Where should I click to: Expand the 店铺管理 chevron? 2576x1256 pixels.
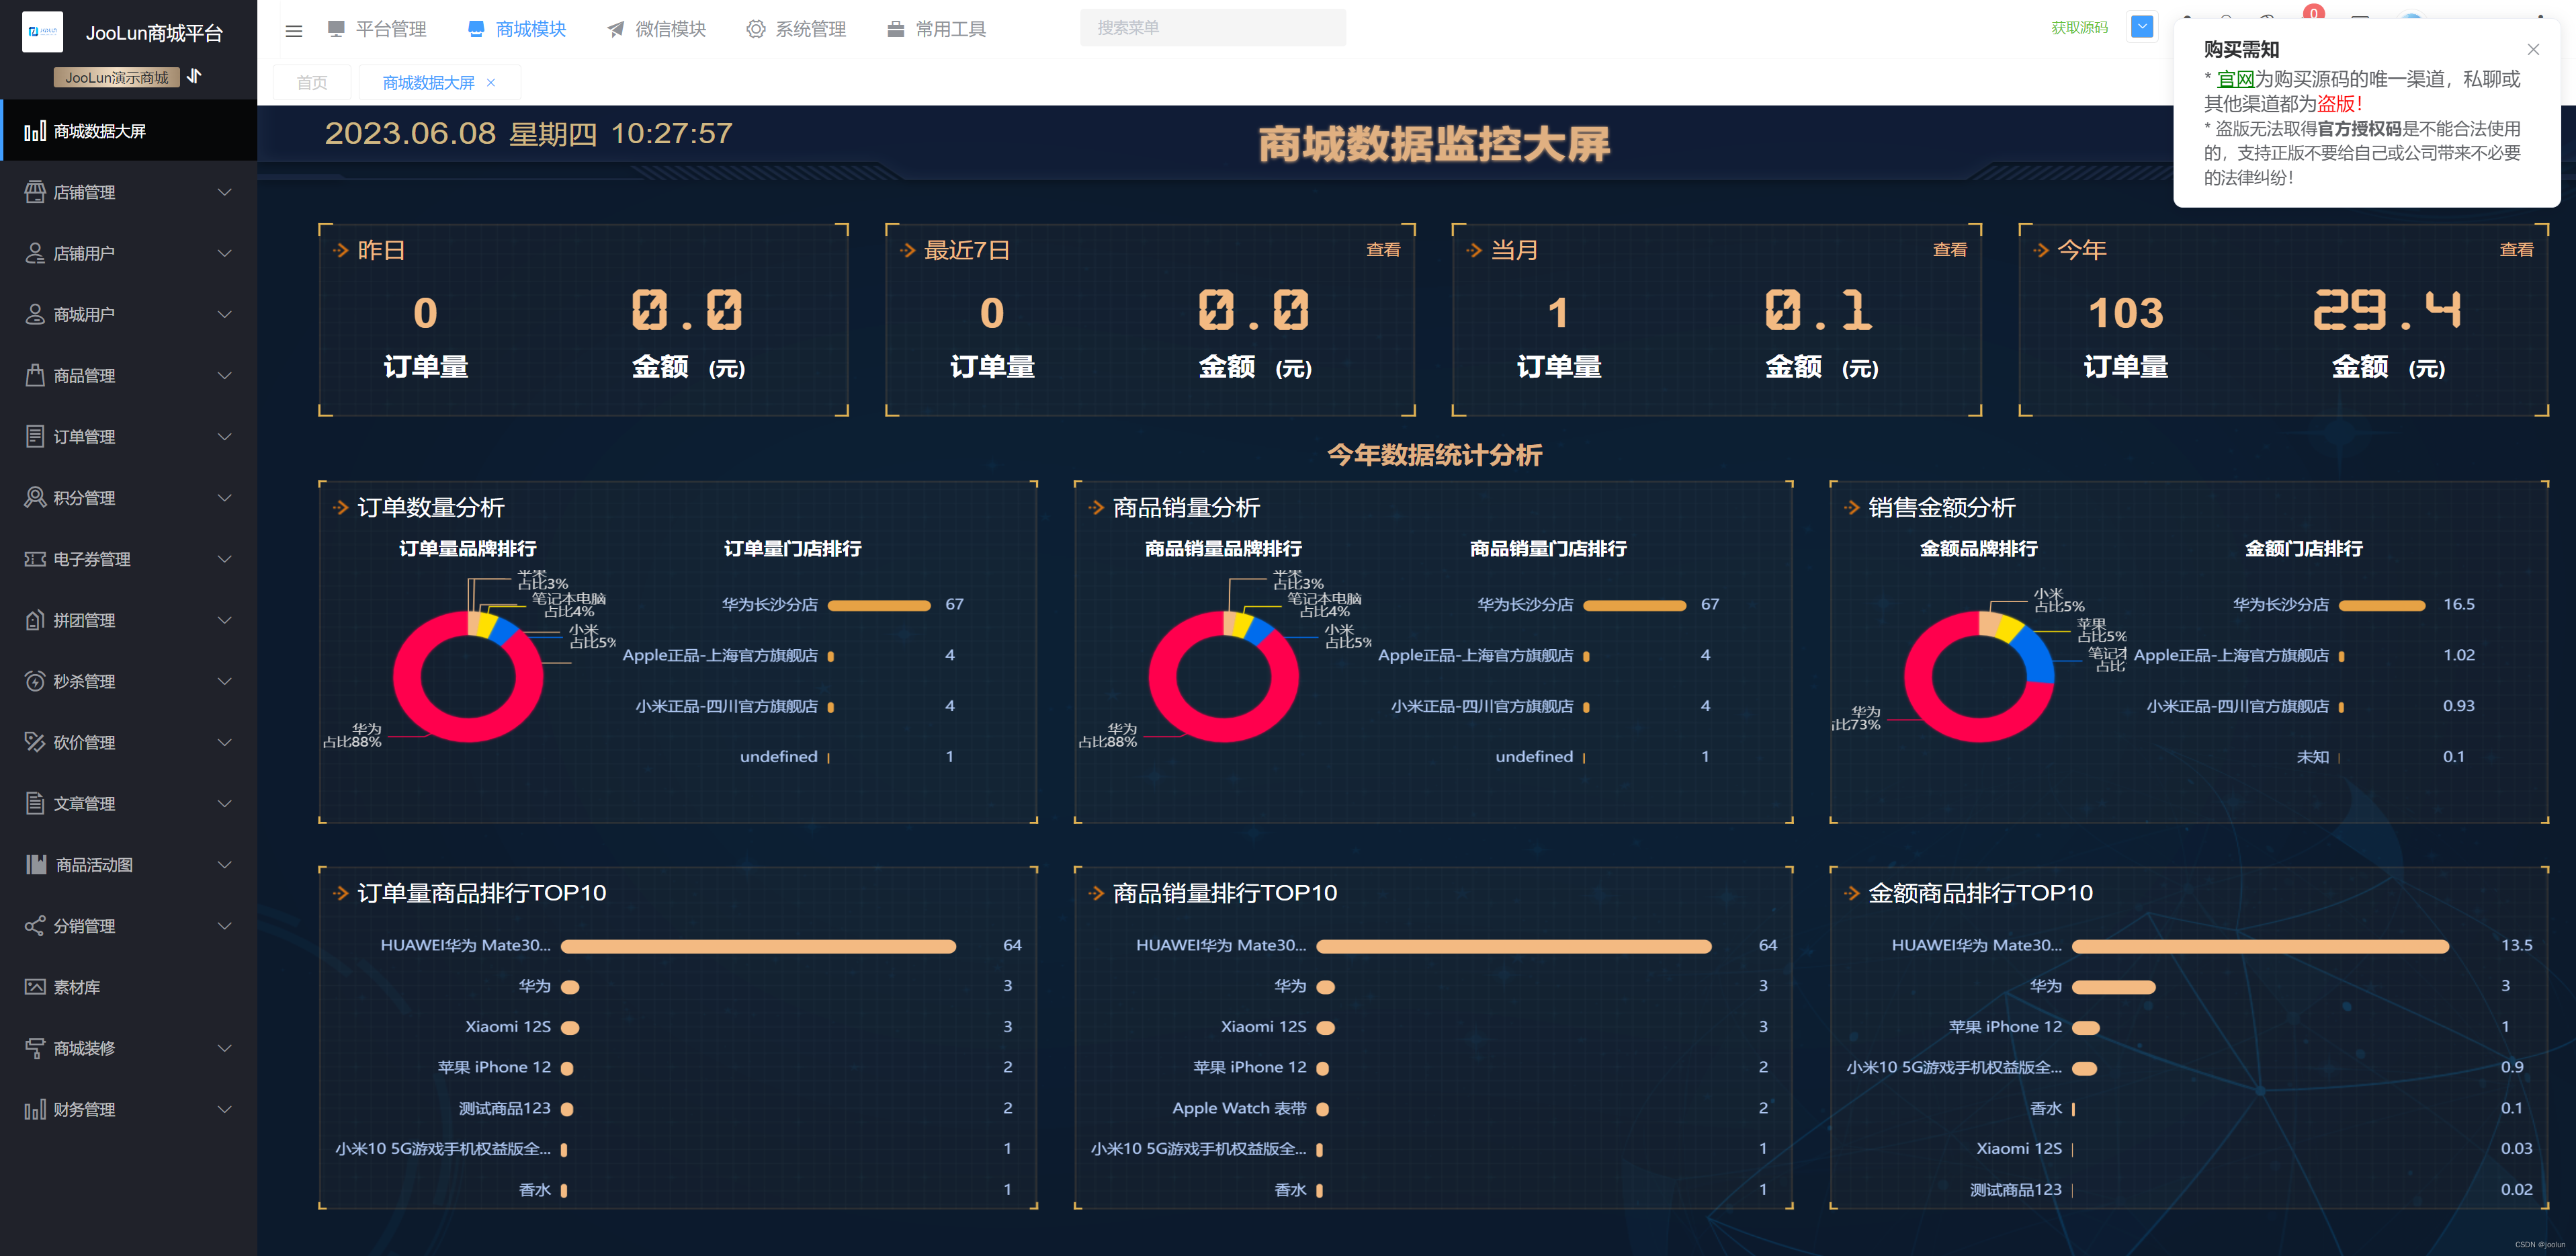[x=224, y=192]
